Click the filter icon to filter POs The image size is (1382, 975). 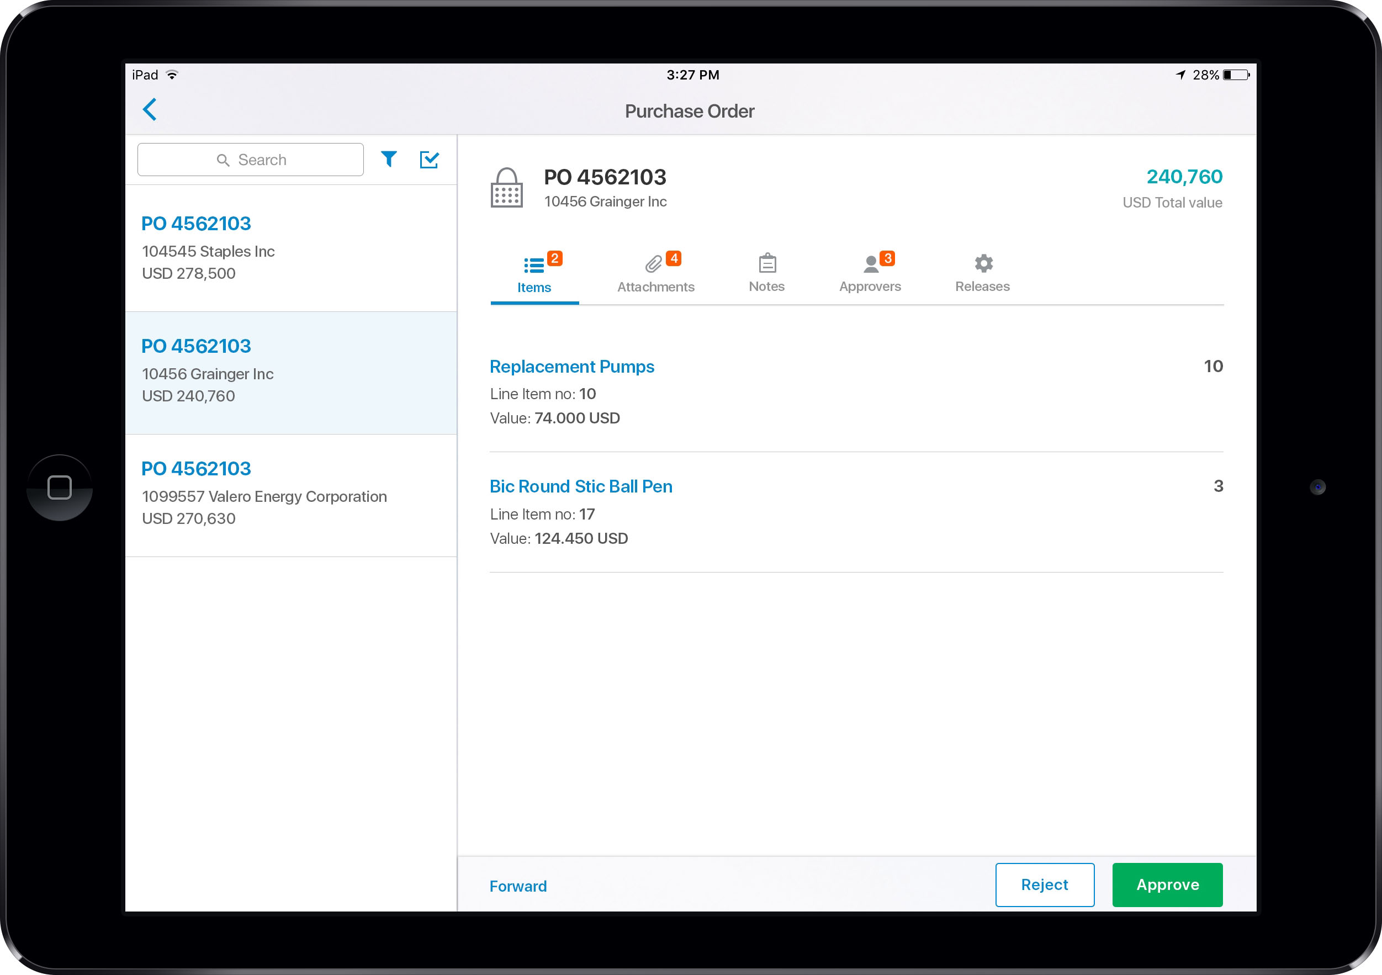390,161
